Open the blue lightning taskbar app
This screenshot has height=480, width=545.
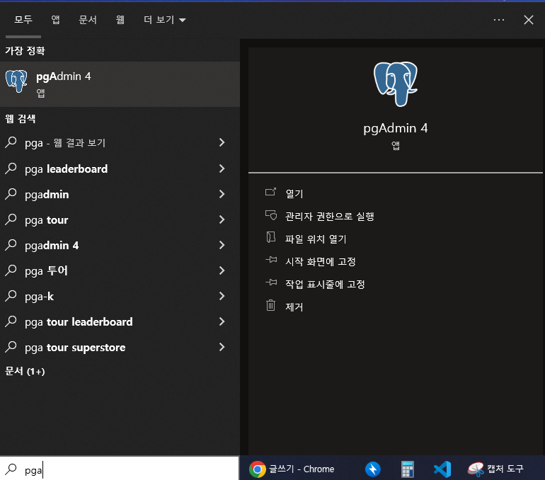click(372, 469)
